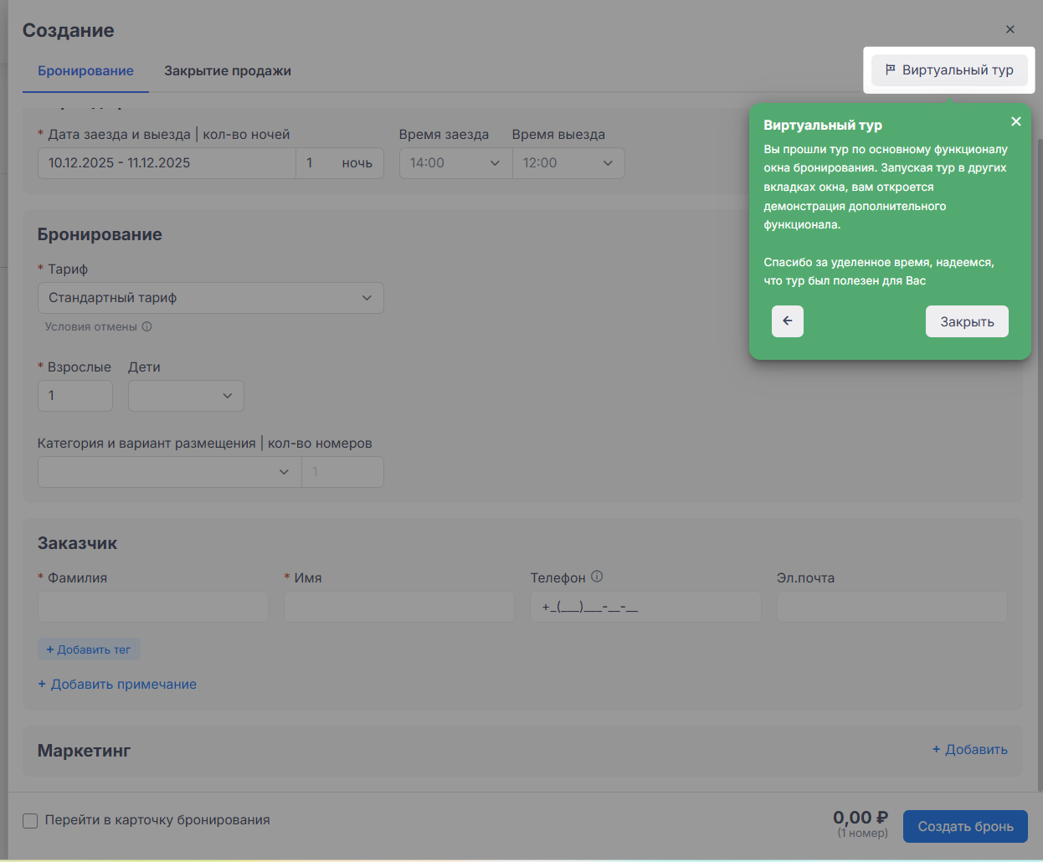The image size is (1043, 862).
Task: Launch the Виртуальный тур button
Action: (948, 70)
